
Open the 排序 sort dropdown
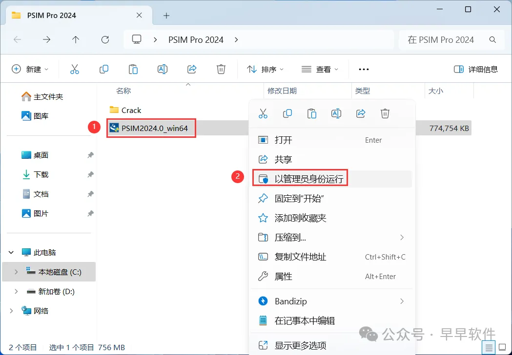(265, 69)
